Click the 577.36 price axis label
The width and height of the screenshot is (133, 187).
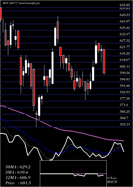click(x=125, y=99)
